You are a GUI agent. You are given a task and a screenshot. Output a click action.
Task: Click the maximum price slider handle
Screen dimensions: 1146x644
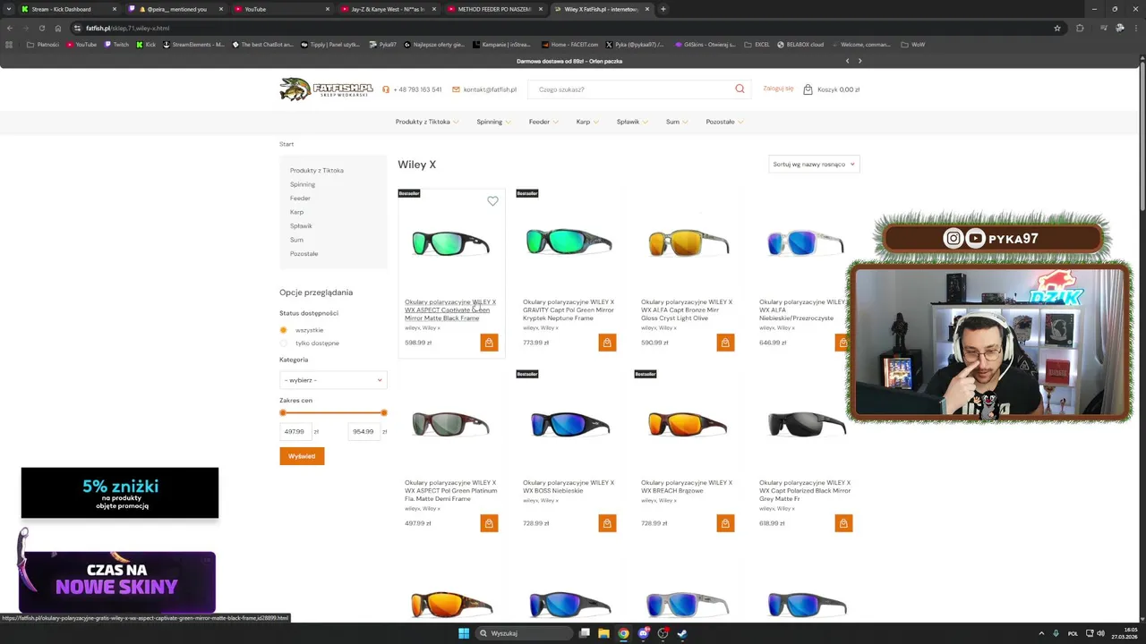pos(384,412)
